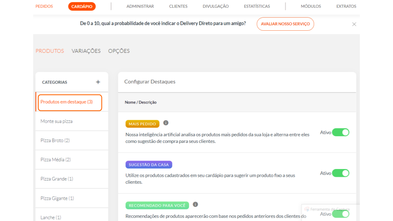Click Avaliar Nosso Serviço button

pos(285,24)
